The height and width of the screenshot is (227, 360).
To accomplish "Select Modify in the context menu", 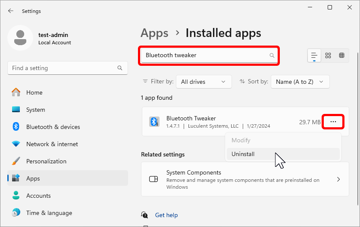I will (283, 140).
